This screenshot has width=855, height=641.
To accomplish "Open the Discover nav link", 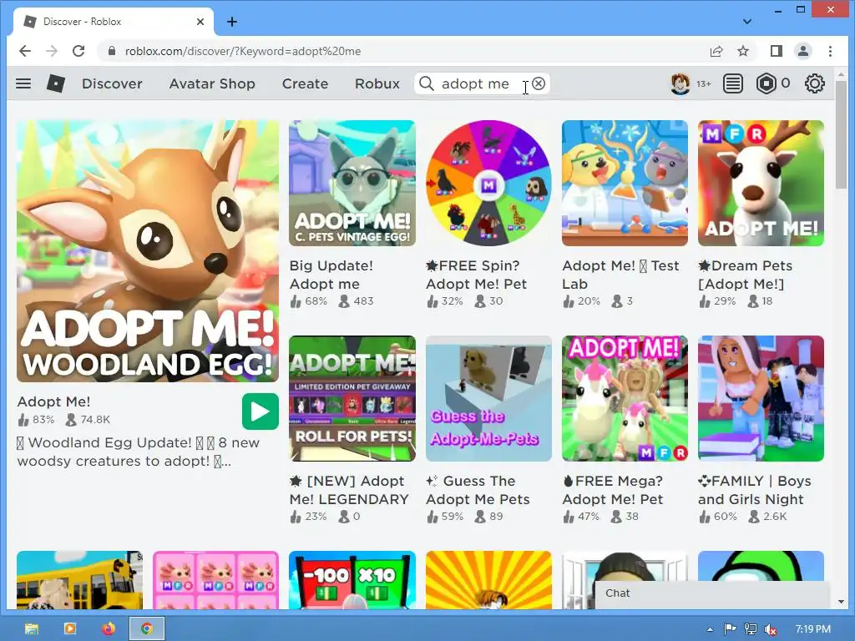I will pos(112,83).
